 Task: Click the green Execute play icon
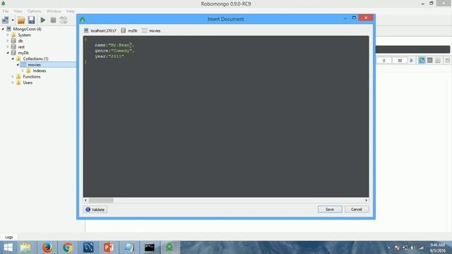(43, 20)
